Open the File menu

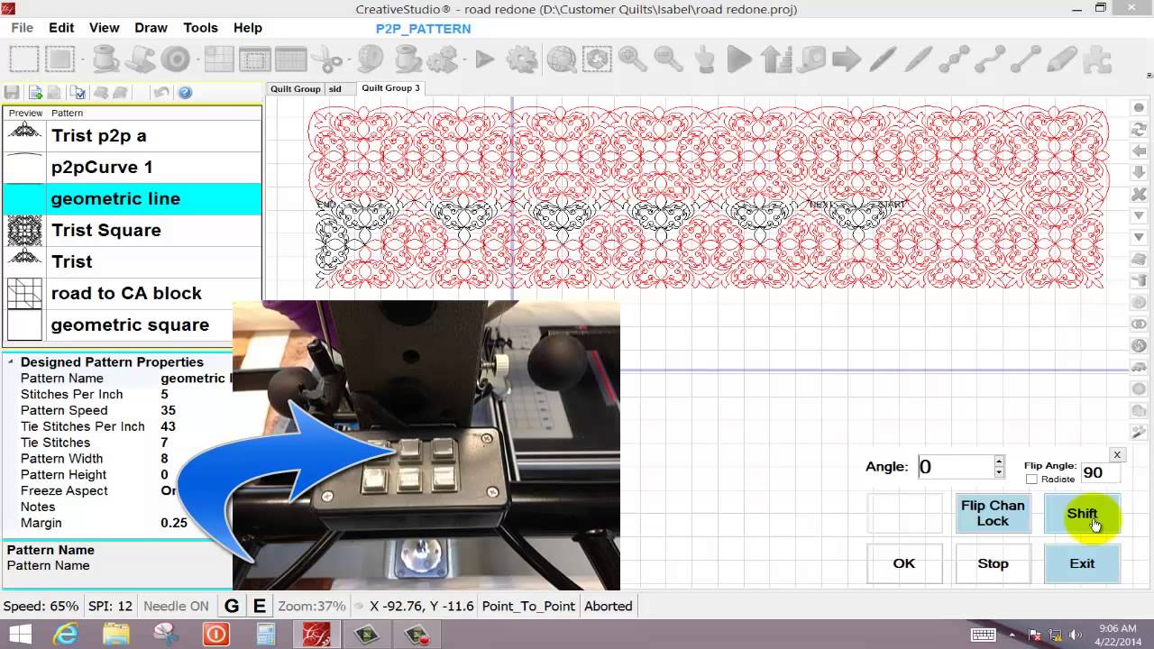[22, 28]
